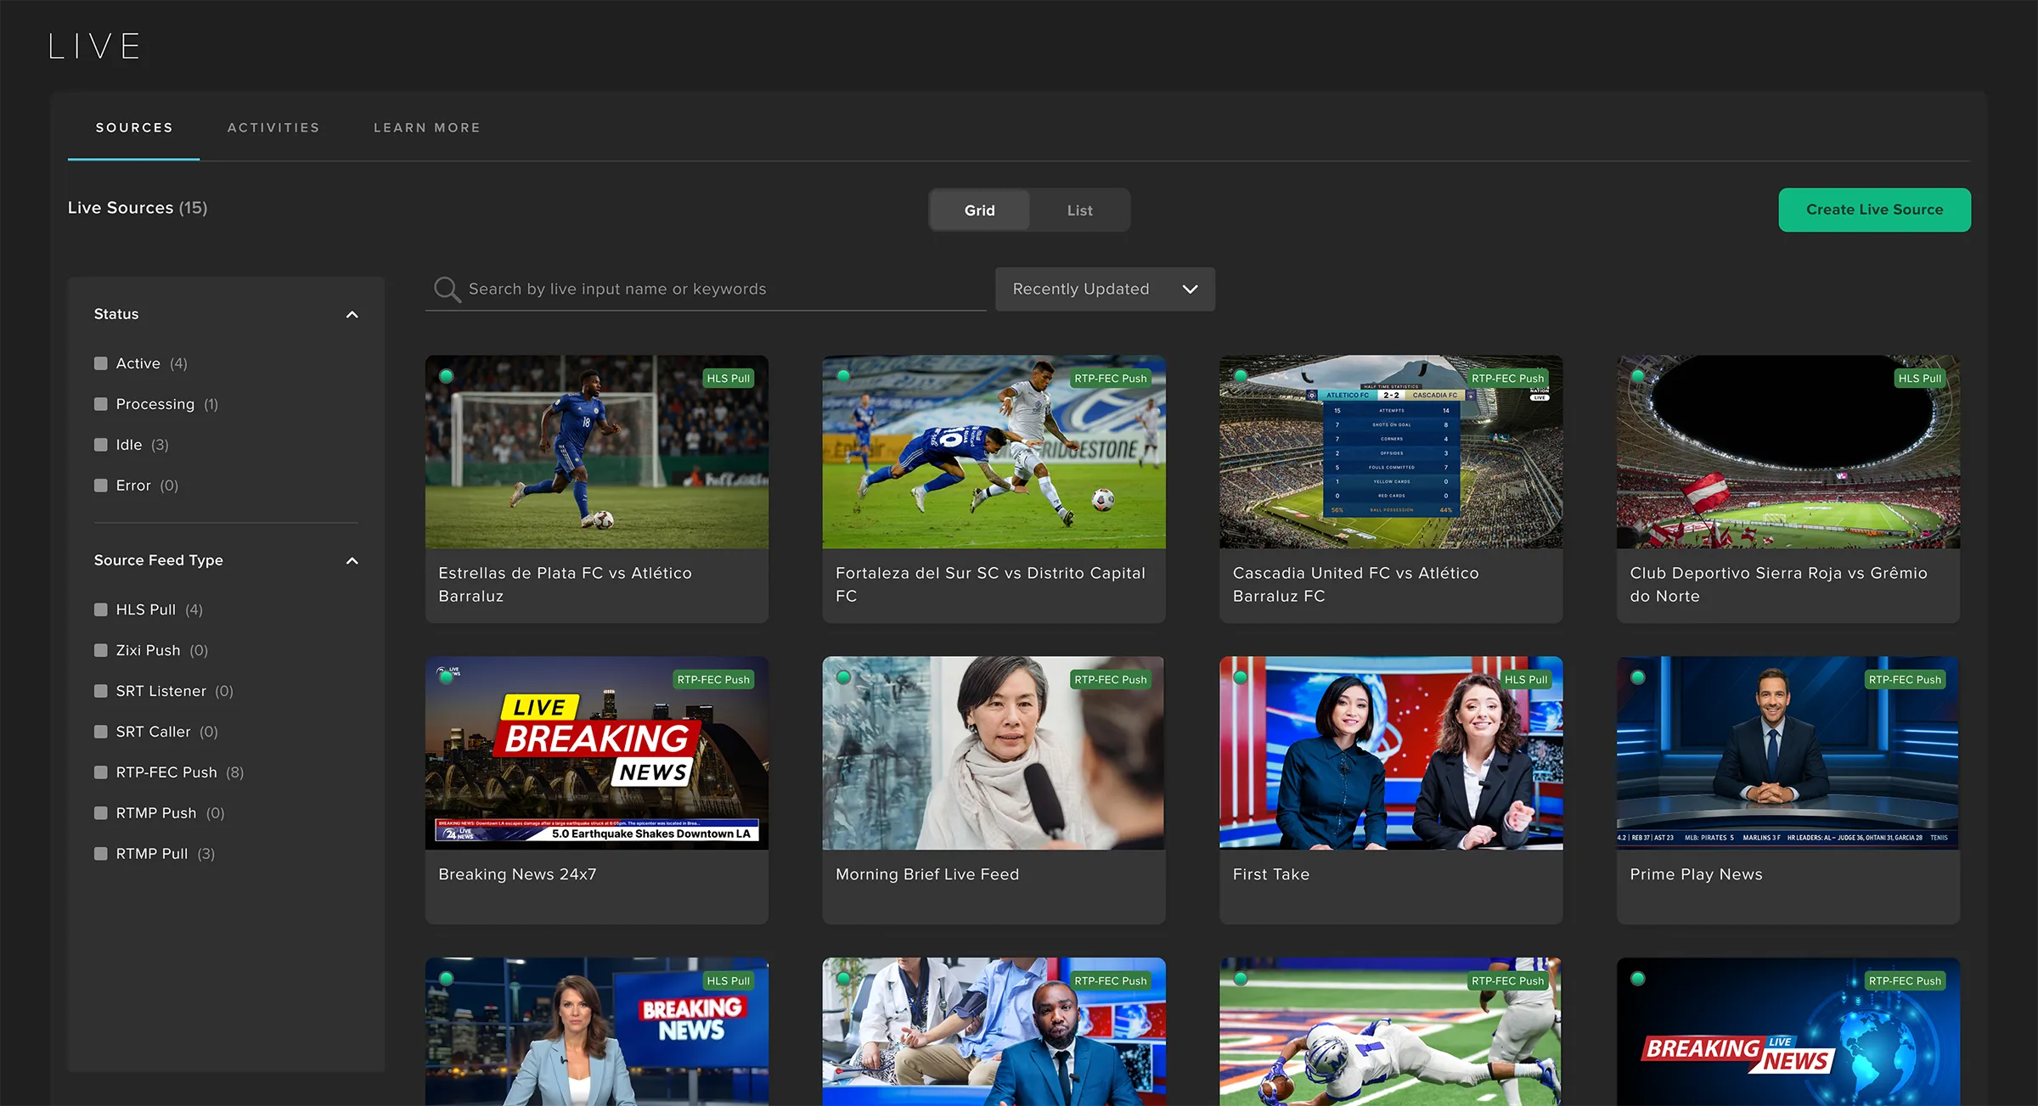The width and height of the screenshot is (2038, 1106).
Task: Click RTP-FEC Push badge on Prime Play News card
Action: (x=1906, y=680)
